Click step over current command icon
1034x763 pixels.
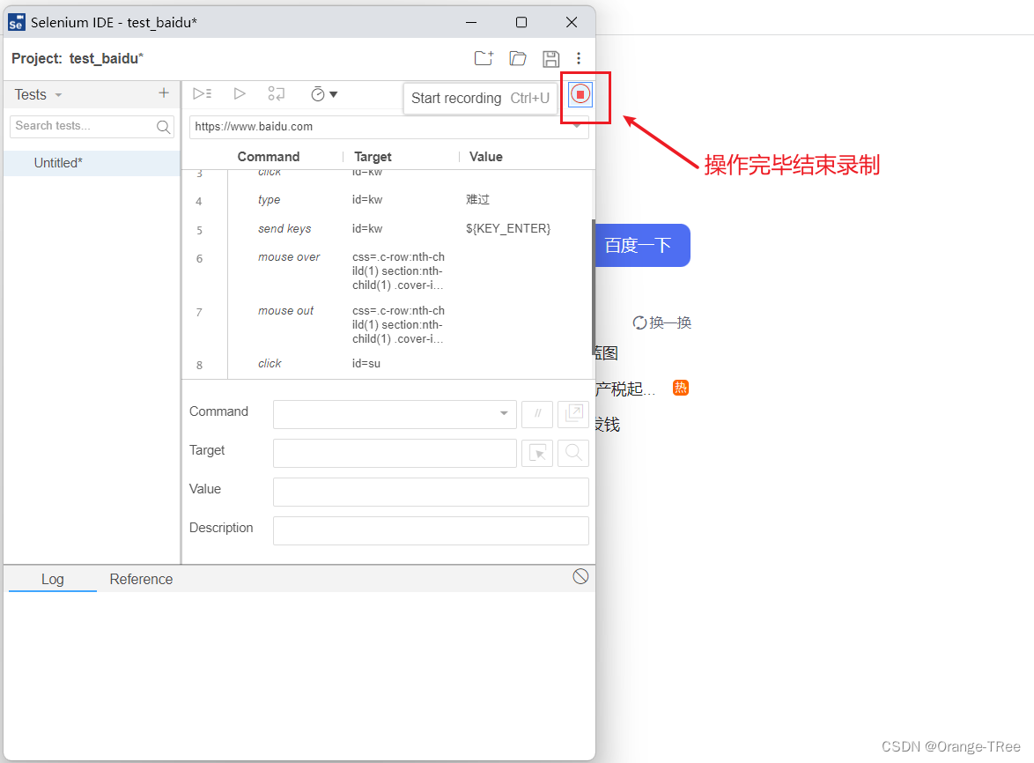tap(277, 94)
